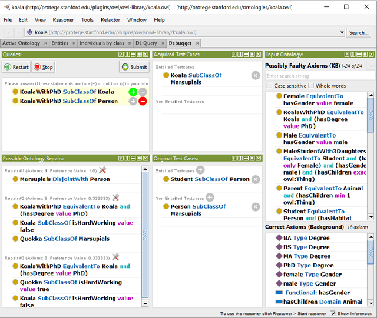Open the Individuals by class tab
This screenshot has height=318, width=377.
[x=101, y=43]
